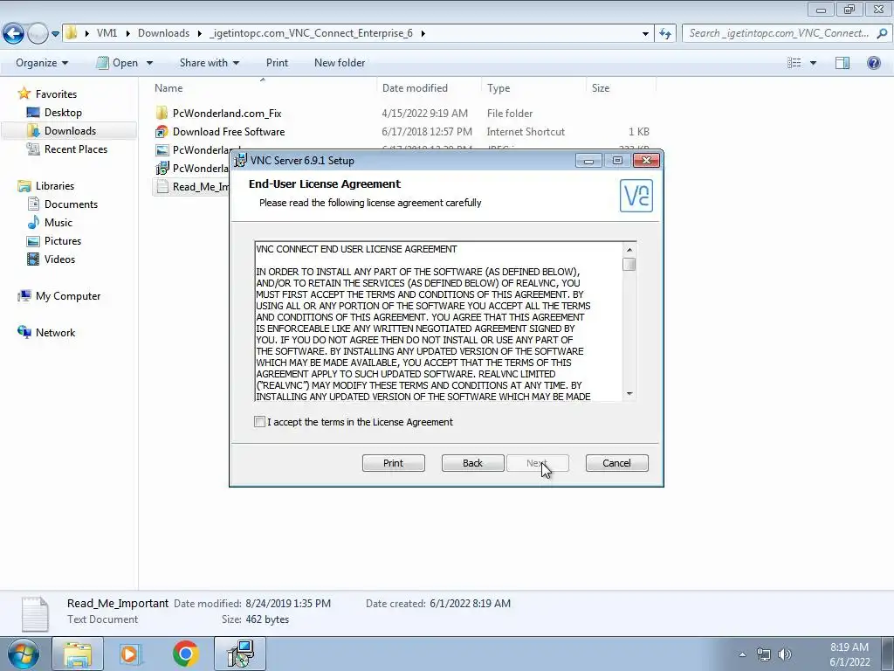Screen dimensions: 894x671
Task: Open address bar history dropdown
Action: click(x=645, y=34)
